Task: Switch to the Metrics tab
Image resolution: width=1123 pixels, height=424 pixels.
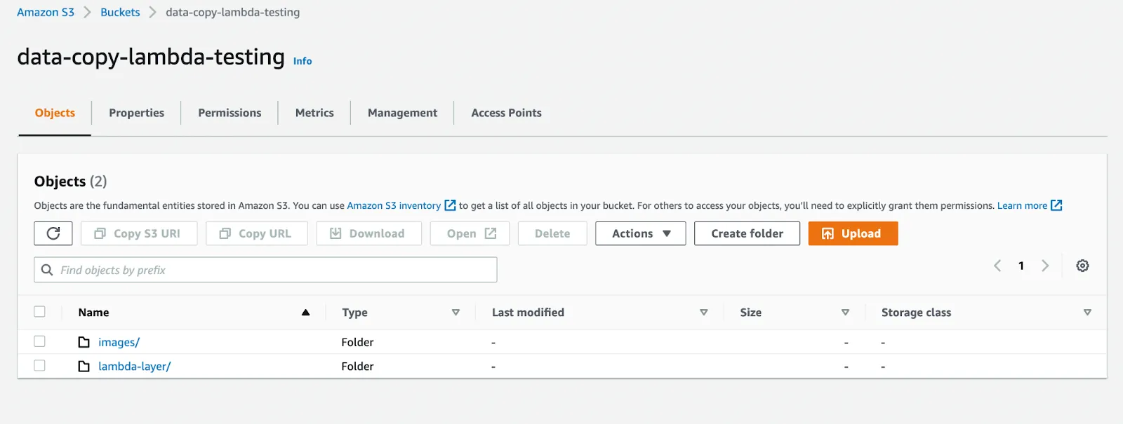Action: tap(314, 113)
